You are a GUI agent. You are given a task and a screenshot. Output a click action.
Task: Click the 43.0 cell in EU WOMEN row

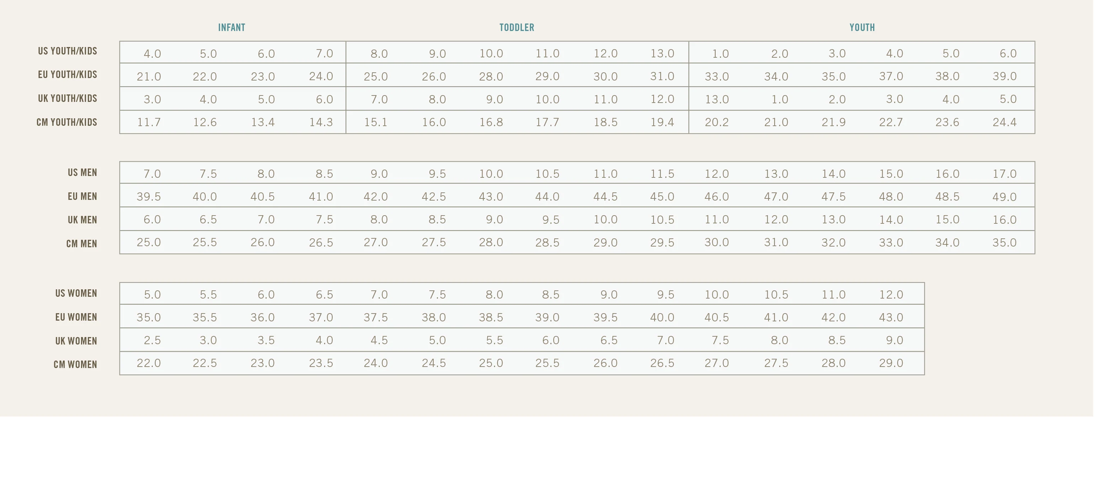[891, 317]
